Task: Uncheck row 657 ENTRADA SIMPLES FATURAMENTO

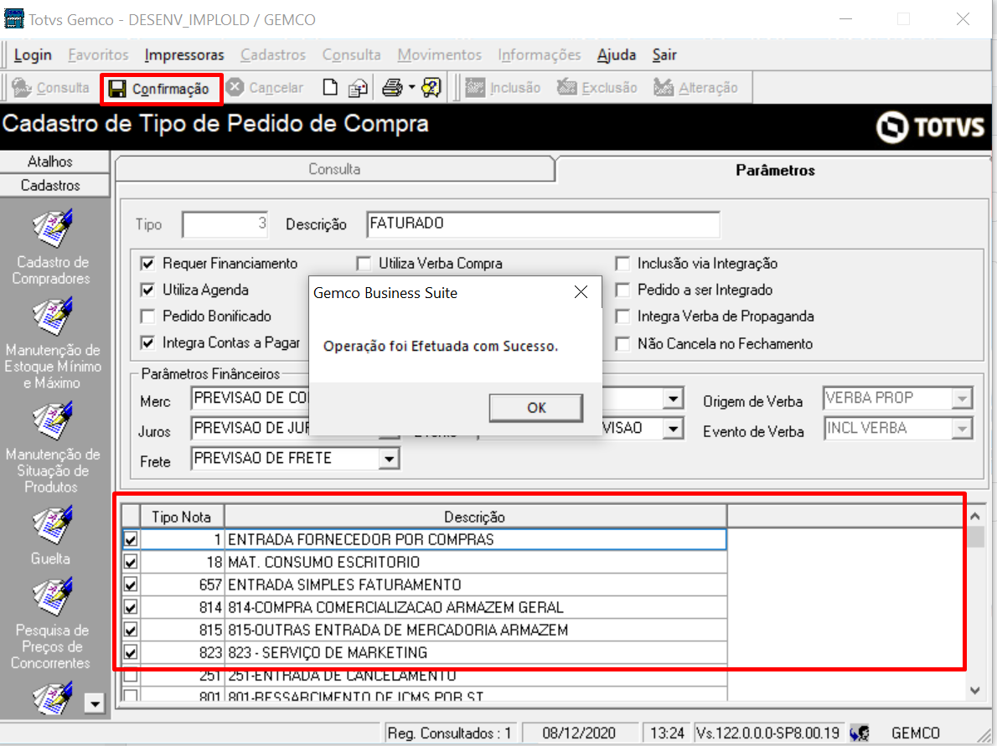Action: click(131, 584)
